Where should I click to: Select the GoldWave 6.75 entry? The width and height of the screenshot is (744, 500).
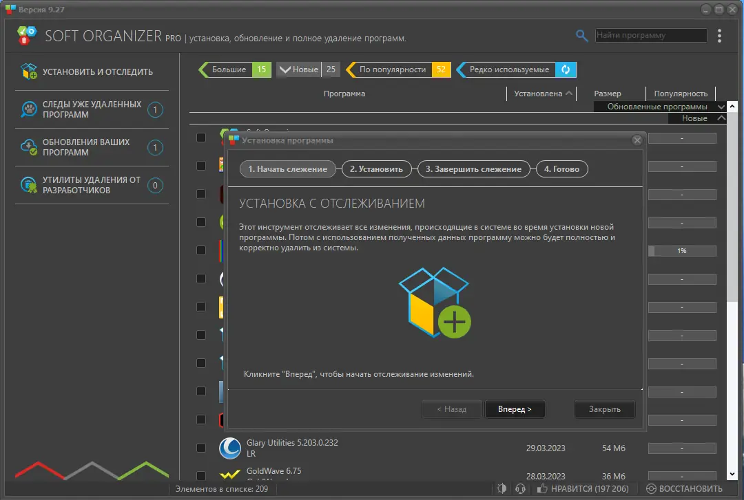click(x=273, y=471)
